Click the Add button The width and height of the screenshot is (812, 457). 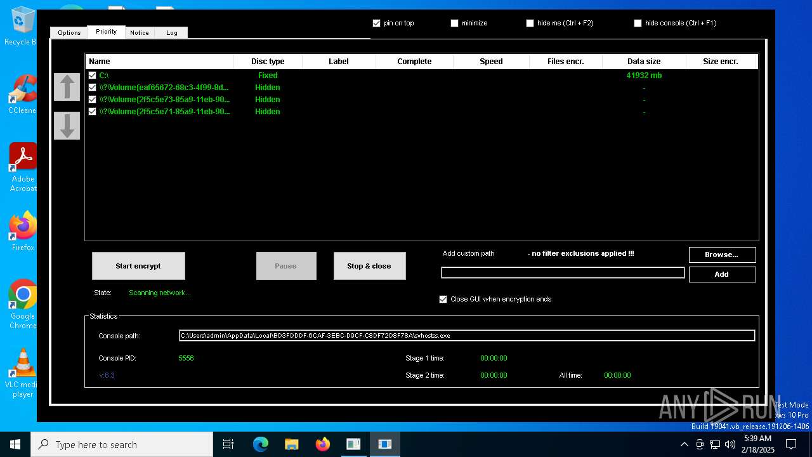point(722,274)
